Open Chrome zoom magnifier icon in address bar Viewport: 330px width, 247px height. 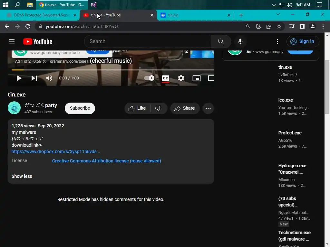tap(248, 26)
